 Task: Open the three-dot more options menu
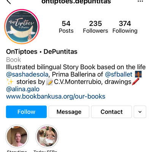pyautogui.click(x=140, y=1)
